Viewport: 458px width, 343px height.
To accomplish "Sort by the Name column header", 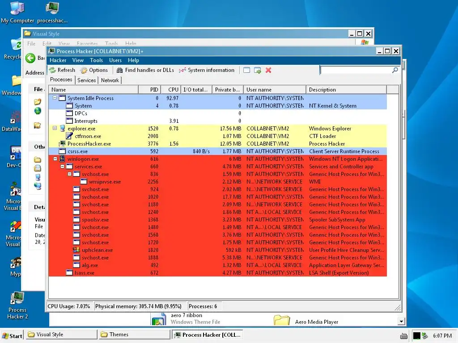I will (x=93, y=89).
